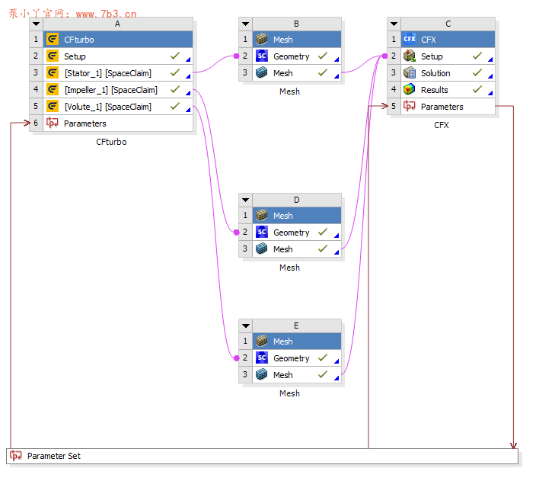Select the Mesh cell in system D row 3

tap(297, 249)
